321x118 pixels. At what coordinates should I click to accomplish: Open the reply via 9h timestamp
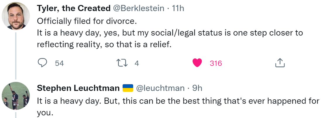tap(197, 88)
